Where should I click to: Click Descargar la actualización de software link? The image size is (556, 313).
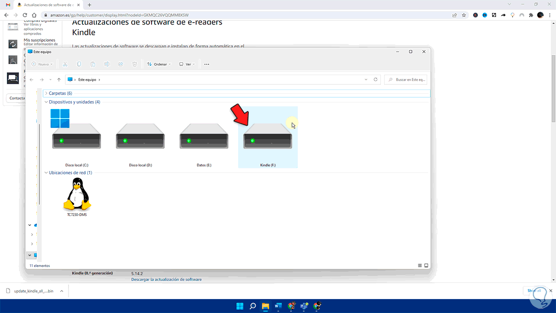[x=166, y=279]
